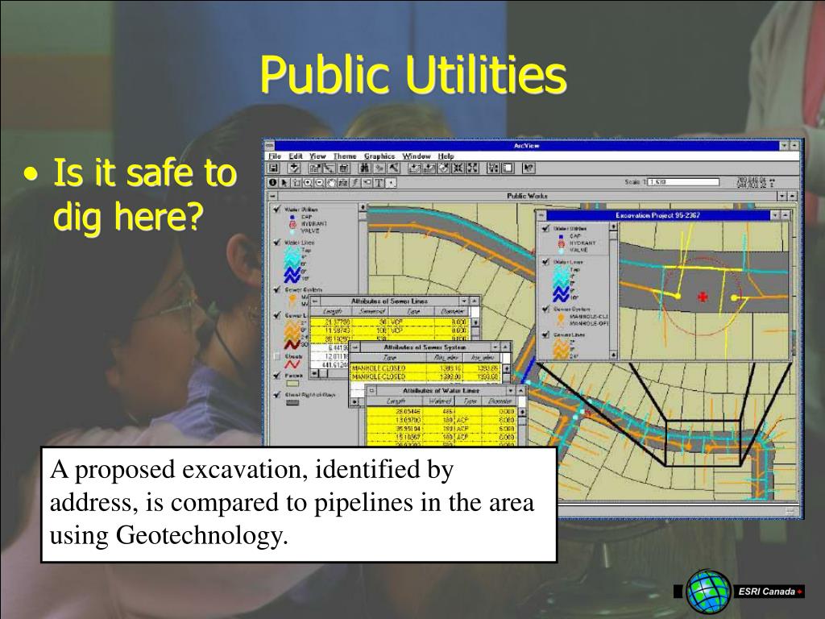Click the binoculars Find icon
The image size is (825, 619).
(365, 168)
